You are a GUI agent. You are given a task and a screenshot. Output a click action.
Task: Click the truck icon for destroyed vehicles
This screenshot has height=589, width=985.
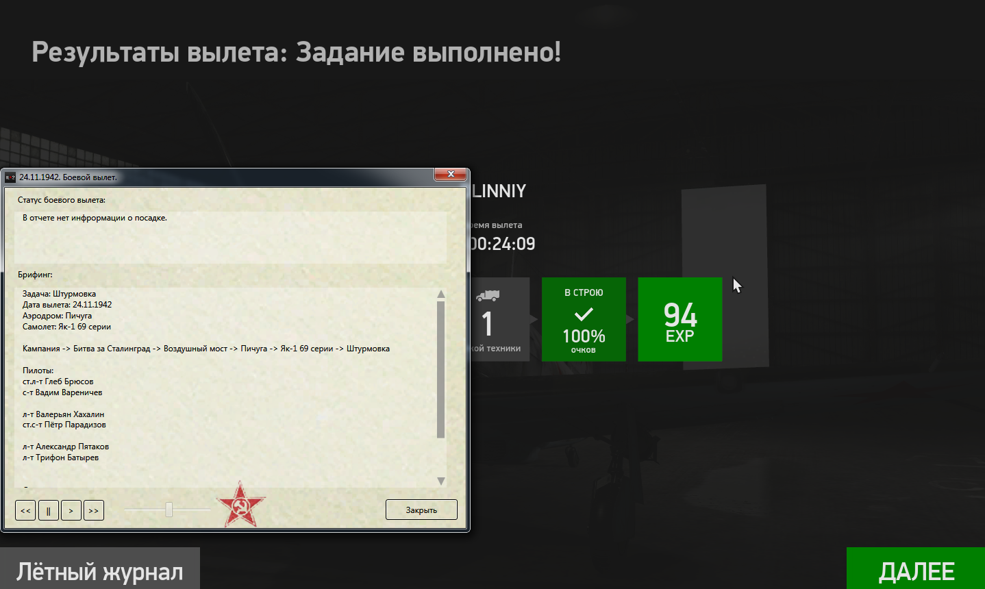[x=488, y=296]
